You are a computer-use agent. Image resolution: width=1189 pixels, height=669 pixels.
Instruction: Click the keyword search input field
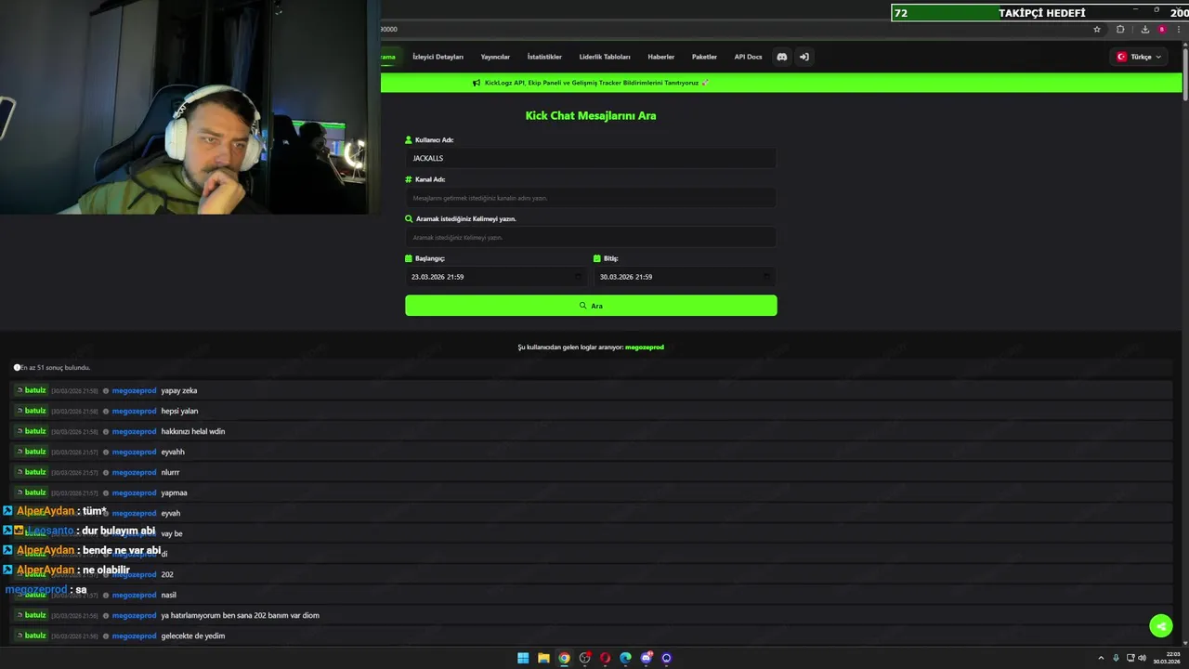[x=591, y=237]
